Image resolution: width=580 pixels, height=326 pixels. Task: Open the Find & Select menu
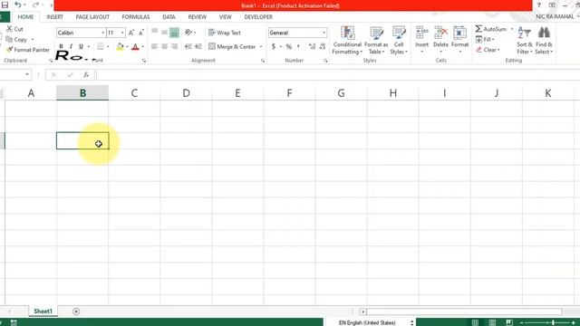pos(544,40)
